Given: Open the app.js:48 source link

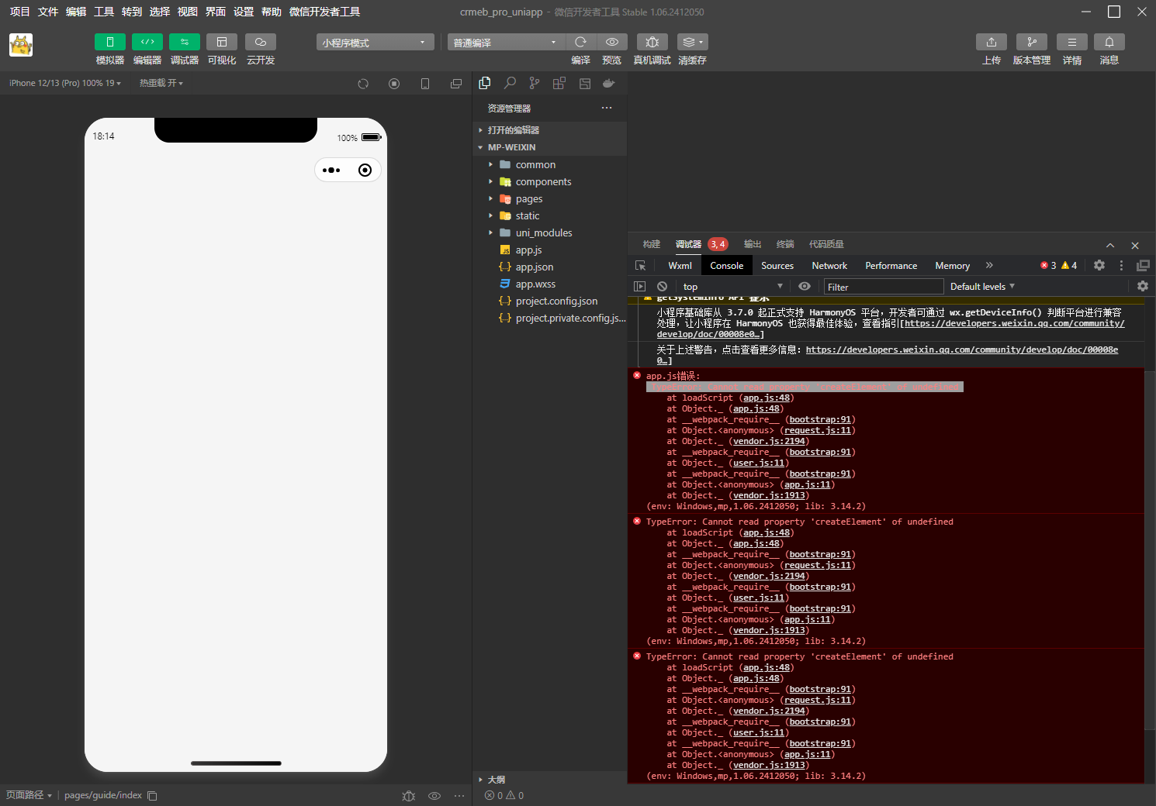Looking at the screenshot, I should [x=766, y=398].
